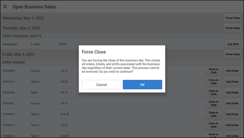Image resolution: width=244 pixels, height=138 pixels.
Task: Click the OPEN FINANCIAL SHIFTS header
Action: click(22, 36)
